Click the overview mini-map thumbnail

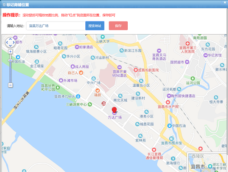tap(207, 162)
